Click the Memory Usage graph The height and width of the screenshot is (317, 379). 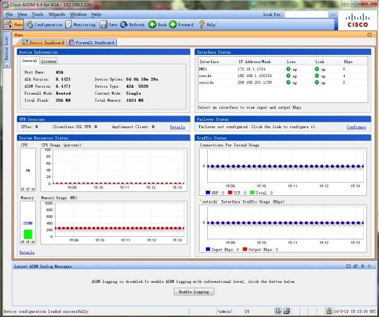(x=114, y=223)
